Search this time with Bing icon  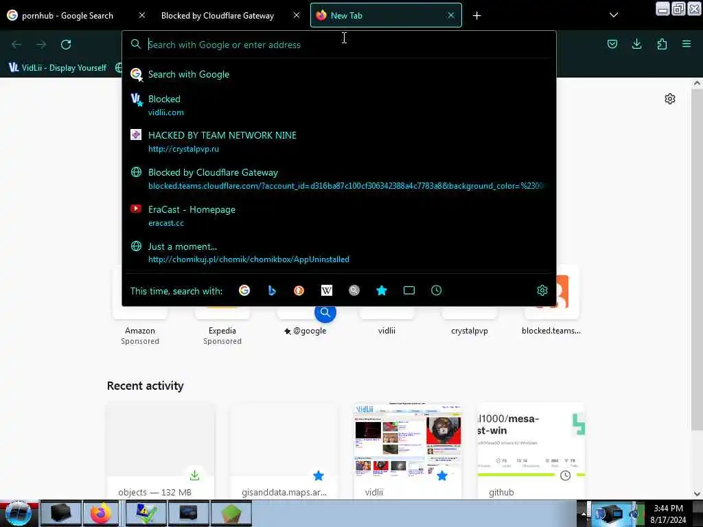tap(272, 290)
